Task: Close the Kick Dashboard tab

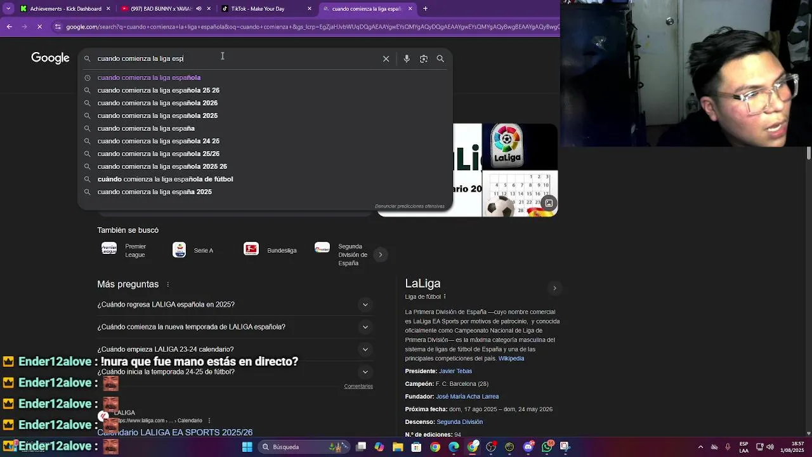Action: [108, 9]
